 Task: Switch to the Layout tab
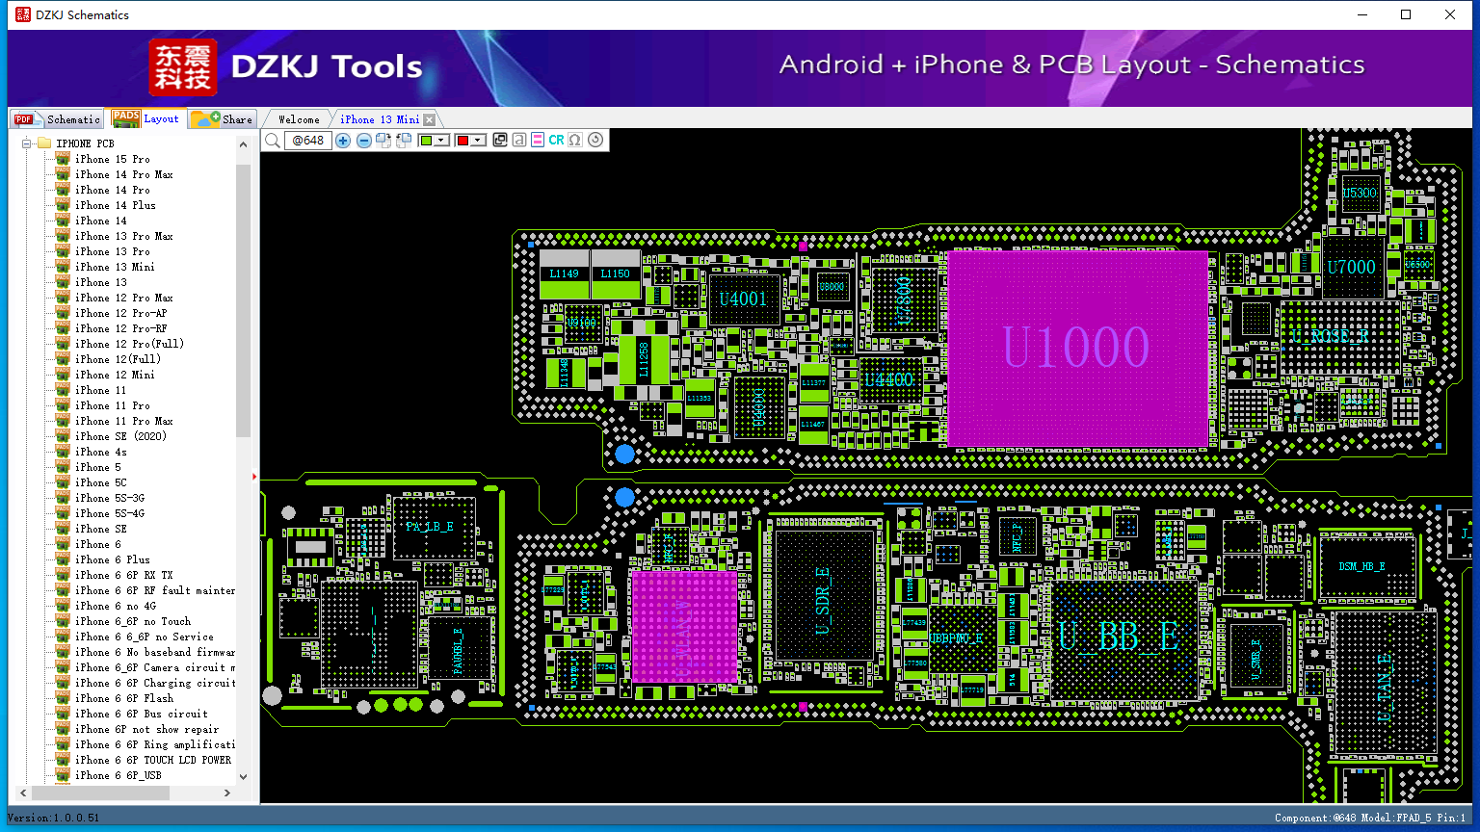tap(145, 118)
